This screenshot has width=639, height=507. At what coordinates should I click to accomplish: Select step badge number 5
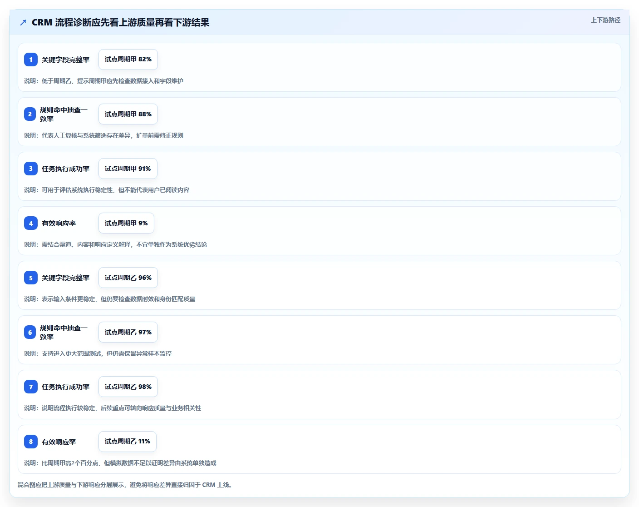[x=31, y=278]
